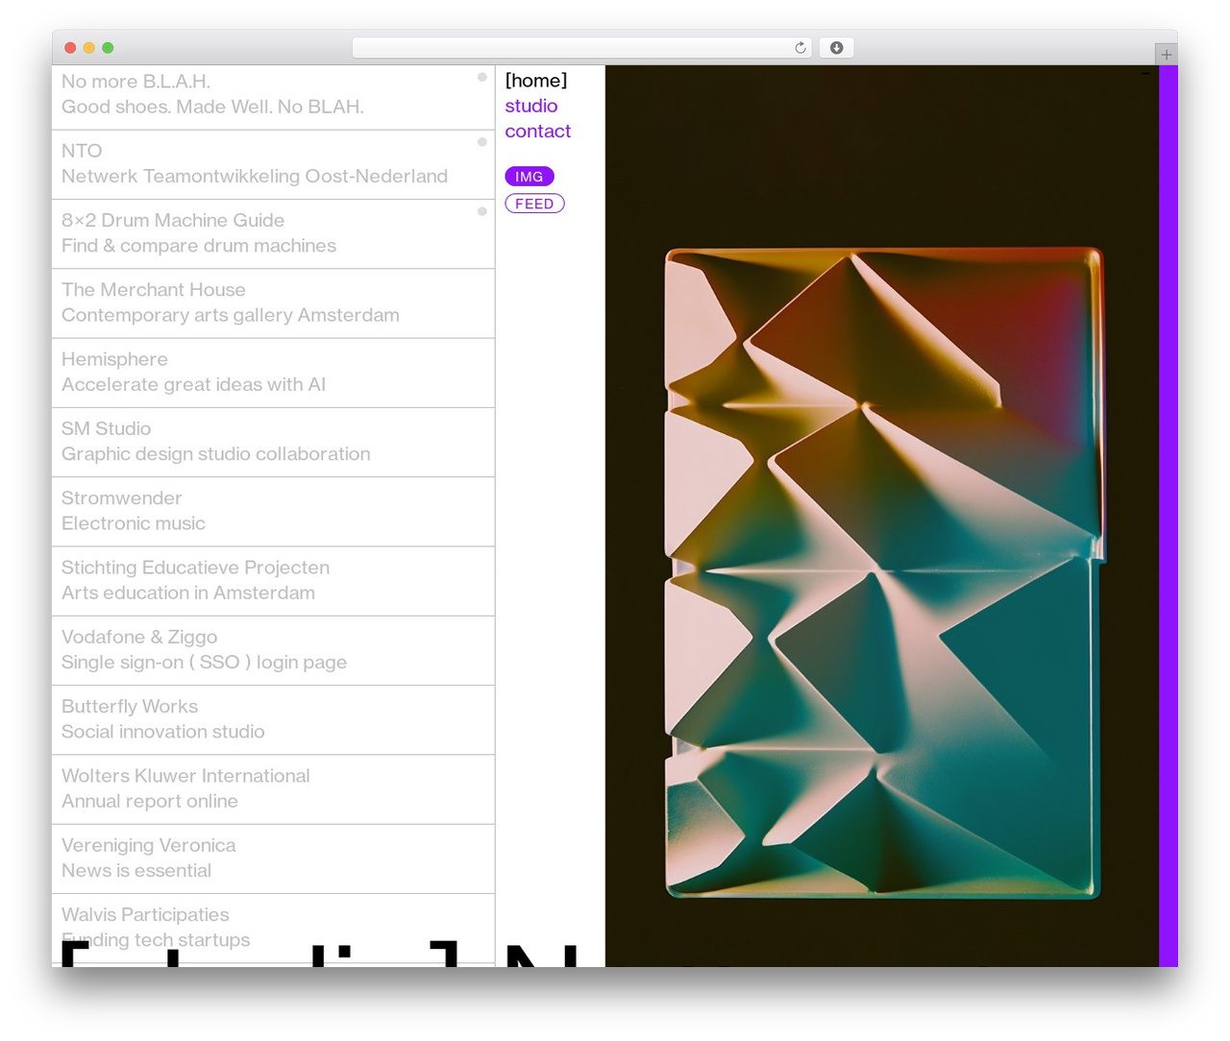The width and height of the screenshot is (1230, 1041).
Task: Open the contact page
Action: [x=538, y=131]
